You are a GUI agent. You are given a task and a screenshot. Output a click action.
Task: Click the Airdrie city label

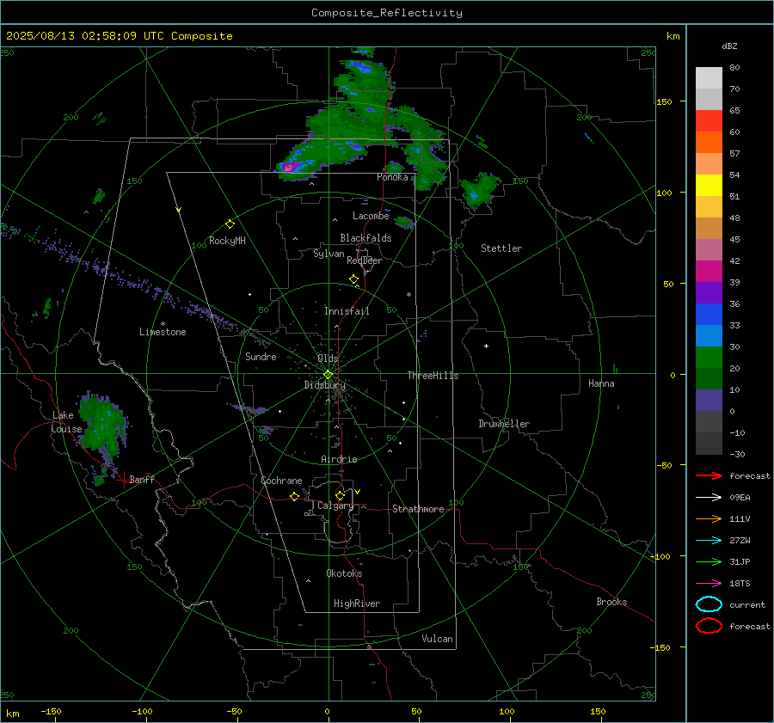339,459
